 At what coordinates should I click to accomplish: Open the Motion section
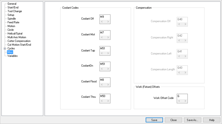pyautogui.click(x=11, y=26)
